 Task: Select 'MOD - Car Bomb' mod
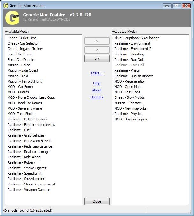point(20,87)
